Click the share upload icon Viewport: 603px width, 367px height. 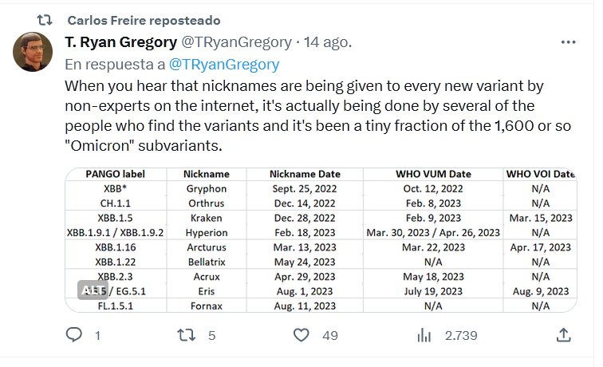(563, 335)
